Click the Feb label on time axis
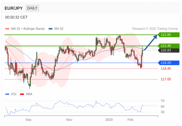This screenshot has height=126, width=182. [x=130, y=120]
